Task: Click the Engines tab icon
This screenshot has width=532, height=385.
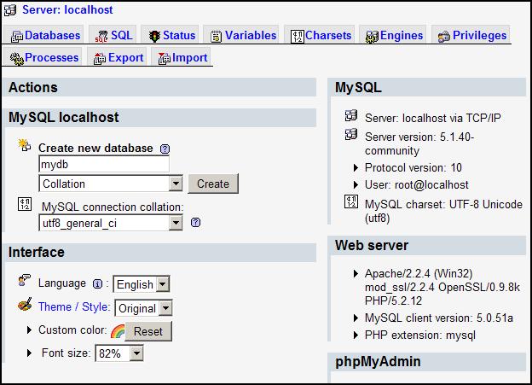Action: 373,37
